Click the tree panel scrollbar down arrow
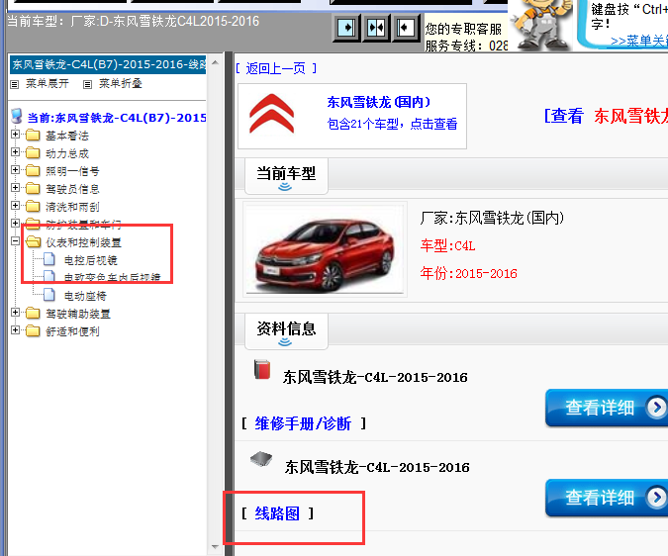The image size is (668, 556). (216, 547)
